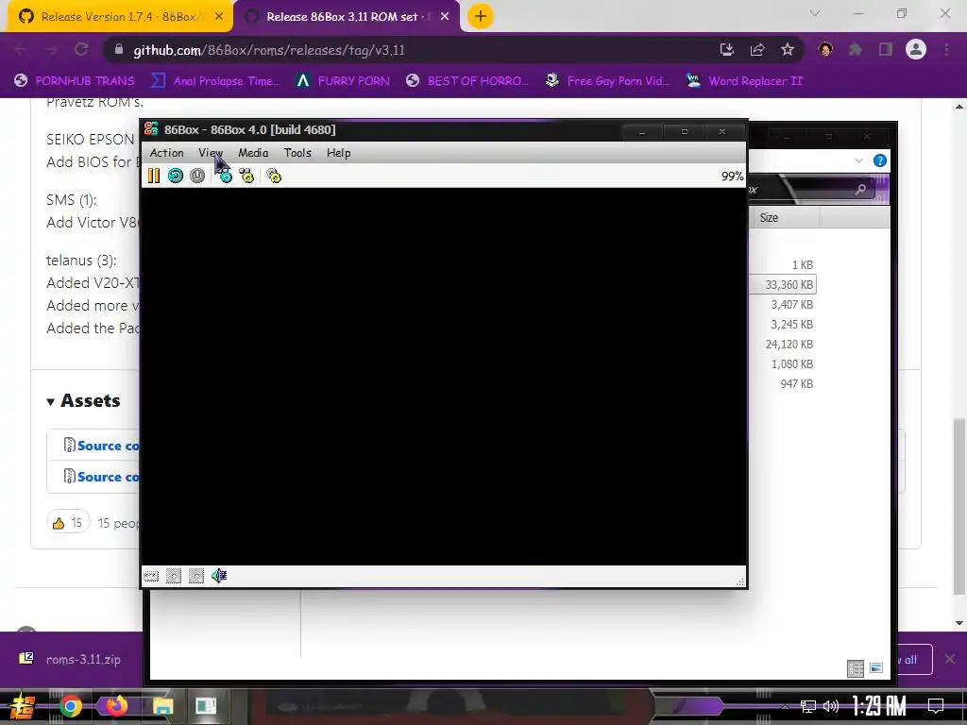967x725 pixels.
Task: Go back in the browser
Action: click(x=20, y=50)
